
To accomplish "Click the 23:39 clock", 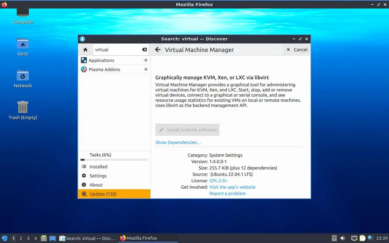I will point(382,238).
